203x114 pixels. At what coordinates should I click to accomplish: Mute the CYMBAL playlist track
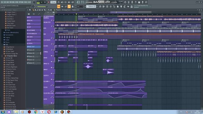53,56
